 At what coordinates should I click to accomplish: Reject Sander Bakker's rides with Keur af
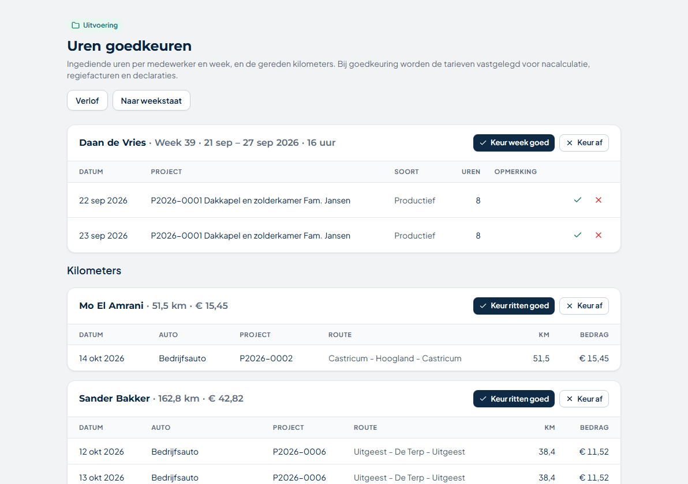tap(584, 399)
